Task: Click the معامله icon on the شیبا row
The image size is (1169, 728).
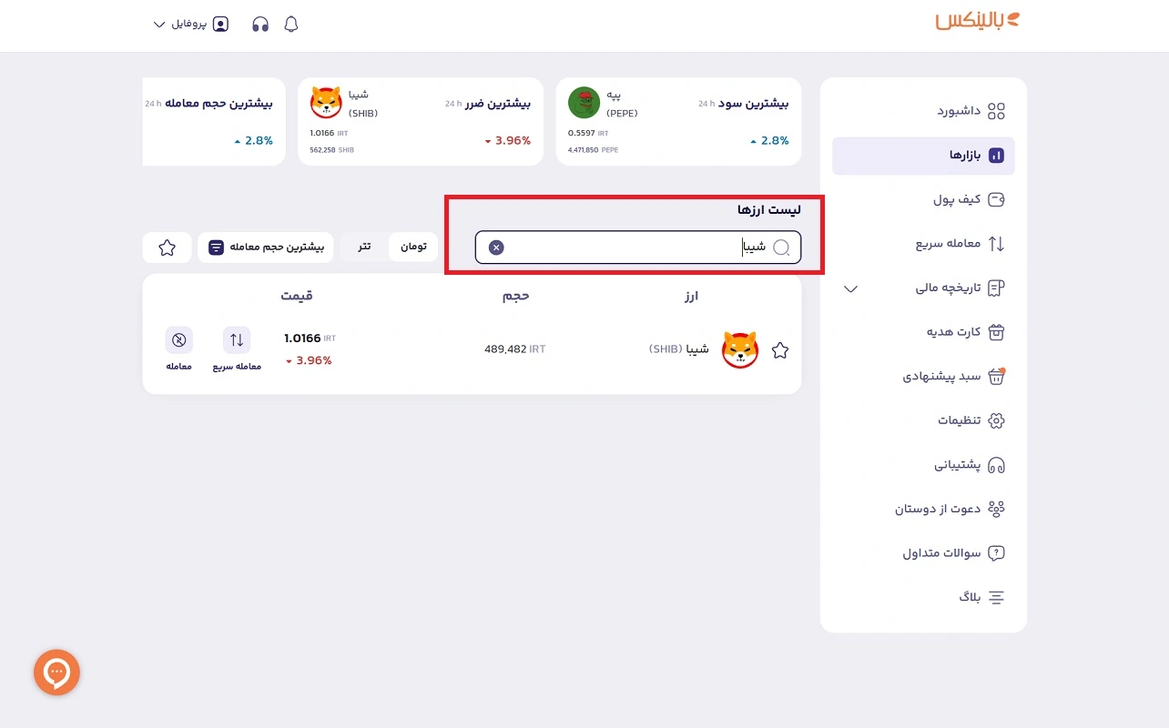Action: (x=178, y=339)
